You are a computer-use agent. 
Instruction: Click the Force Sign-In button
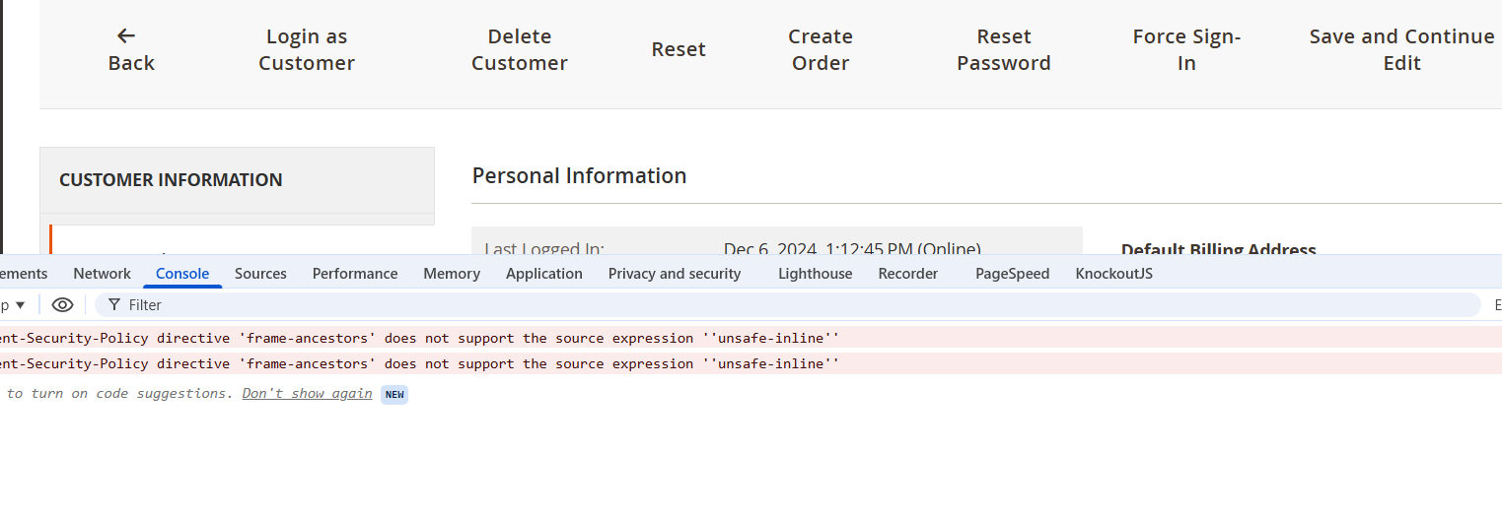[x=1186, y=49]
